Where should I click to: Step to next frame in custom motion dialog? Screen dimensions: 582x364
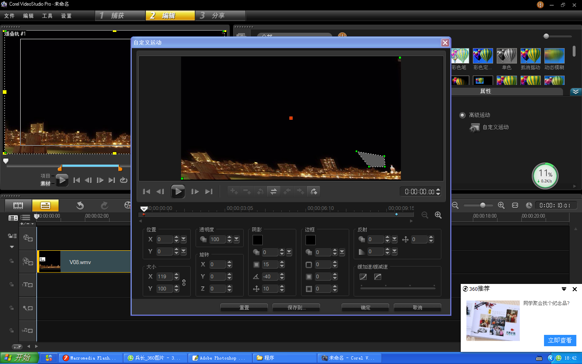195,192
